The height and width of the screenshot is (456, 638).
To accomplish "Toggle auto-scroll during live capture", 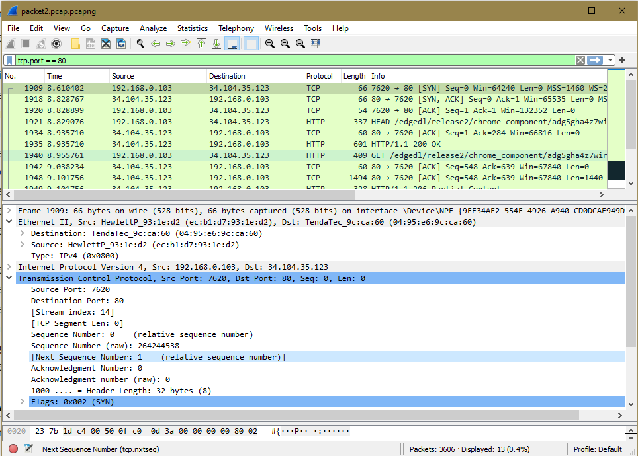I will (x=232, y=44).
